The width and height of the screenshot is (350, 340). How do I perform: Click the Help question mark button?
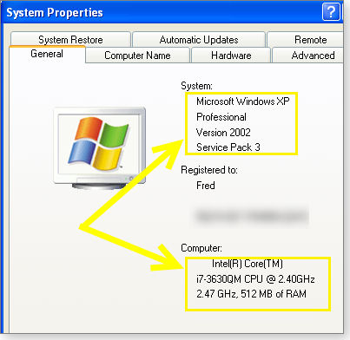click(x=331, y=12)
